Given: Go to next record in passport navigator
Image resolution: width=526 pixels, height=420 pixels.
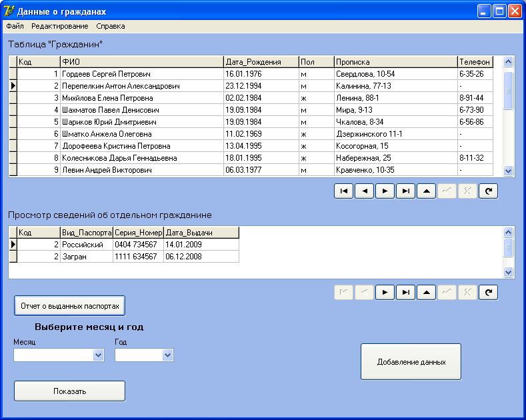Looking at the screenshot, I should [x=385, y=292].
